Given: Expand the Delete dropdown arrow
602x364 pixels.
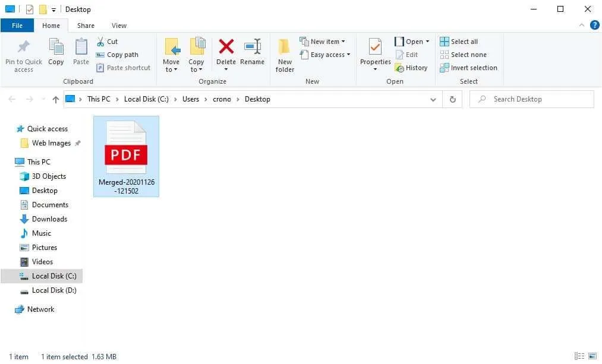Looking at the screenshot, I should [226, 69].
